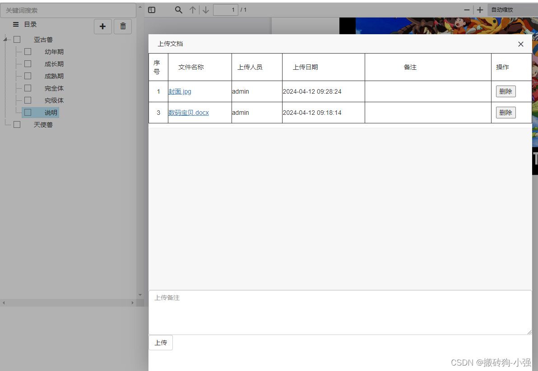Toggle the PDF viewer sidebar icon
Viewport: 538px width, 371px height.
click(152, 10)
